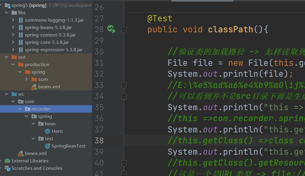
Task: Click the commons-logging jar icon
Action: tap(21, 20)
